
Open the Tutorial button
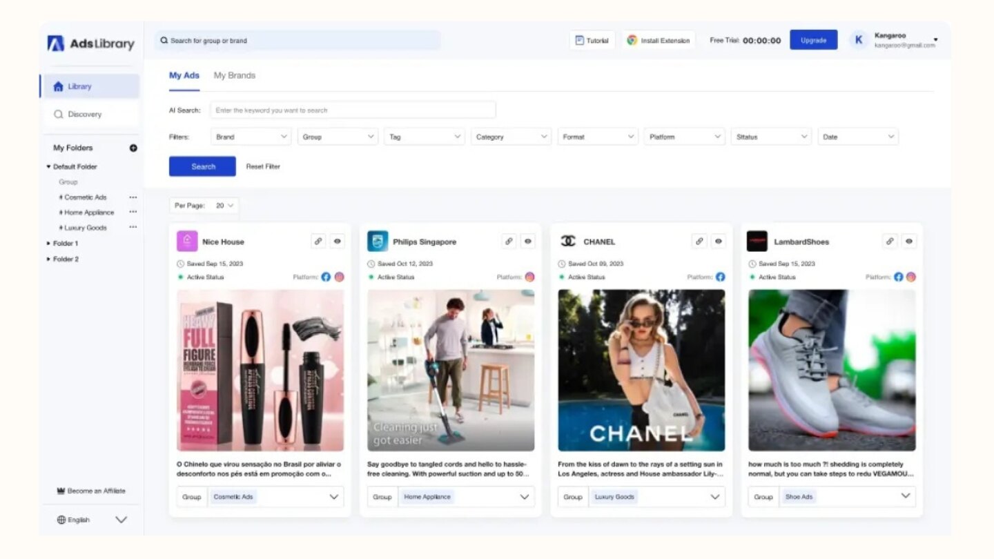[592, 40]
